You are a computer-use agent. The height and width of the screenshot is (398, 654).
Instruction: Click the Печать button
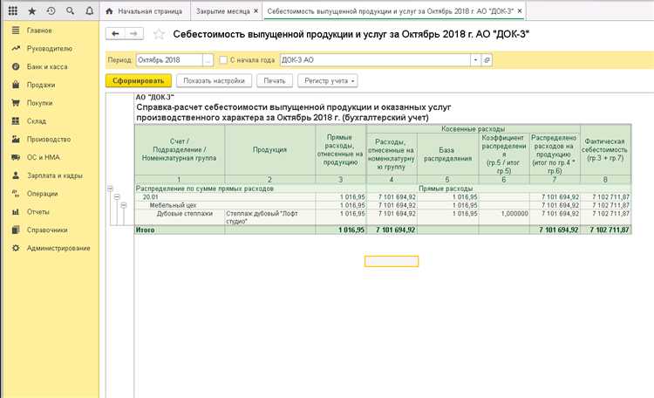click(x=275, y=81)
